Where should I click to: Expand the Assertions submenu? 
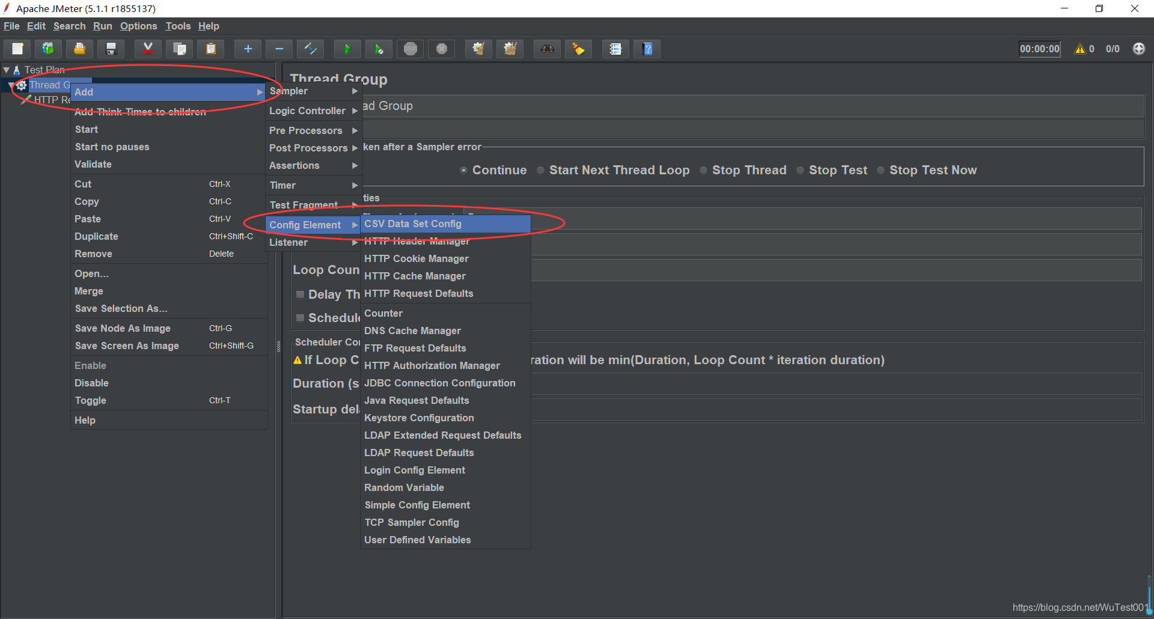click(x=313, y=165)
